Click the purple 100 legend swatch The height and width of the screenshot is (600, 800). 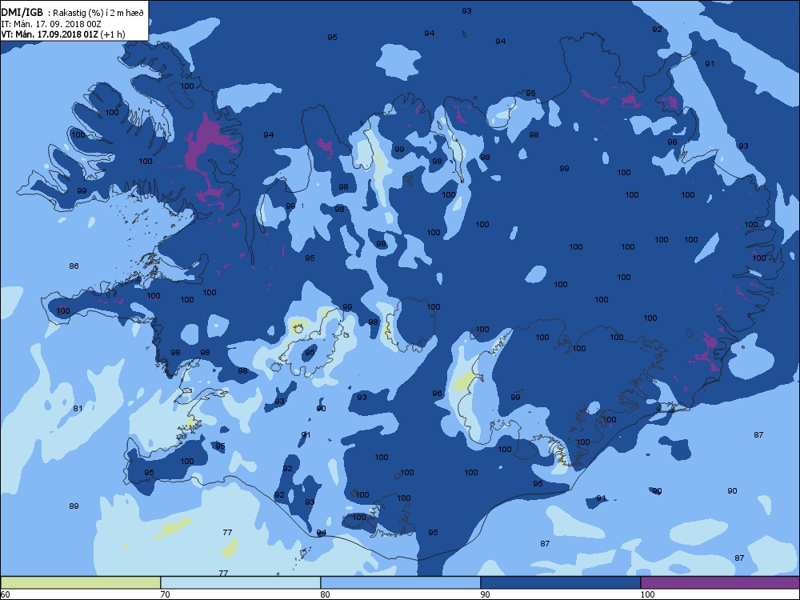click(720, 582)
